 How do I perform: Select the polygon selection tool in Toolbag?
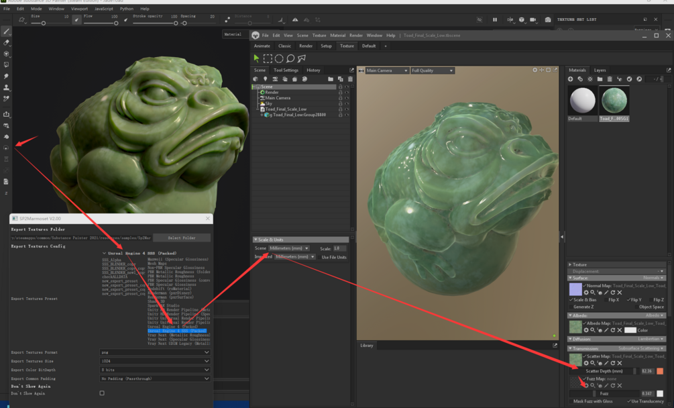coord(302,58)
